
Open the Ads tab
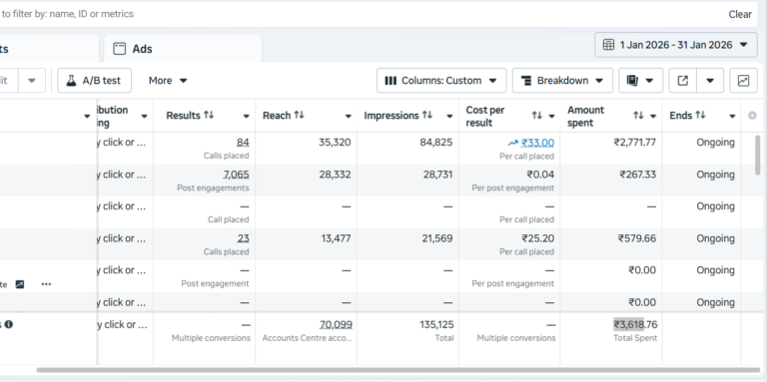pyautogui.click(x=183, y=49)
